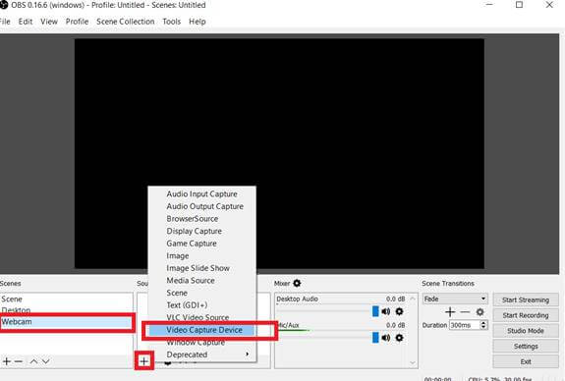The image size is (565, 381).
Task: Open the Settings button
Action: (526, 346)
